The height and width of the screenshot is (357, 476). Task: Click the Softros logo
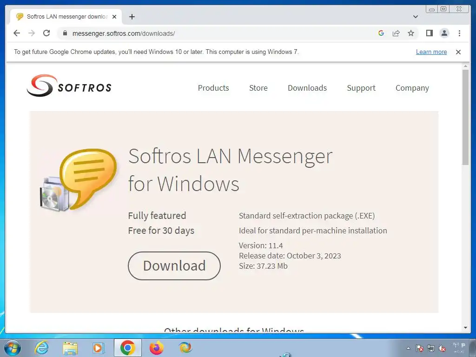(69, 86)
